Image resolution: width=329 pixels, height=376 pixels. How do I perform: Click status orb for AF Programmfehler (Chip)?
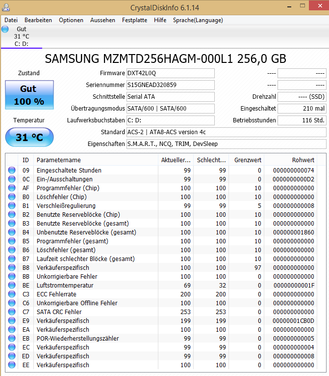point(12,188)
